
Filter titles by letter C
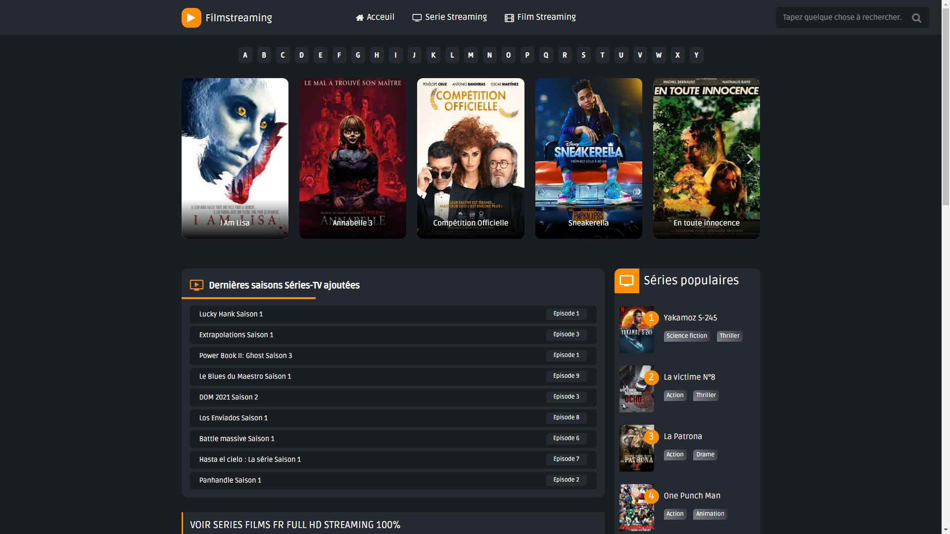point(283,55)
